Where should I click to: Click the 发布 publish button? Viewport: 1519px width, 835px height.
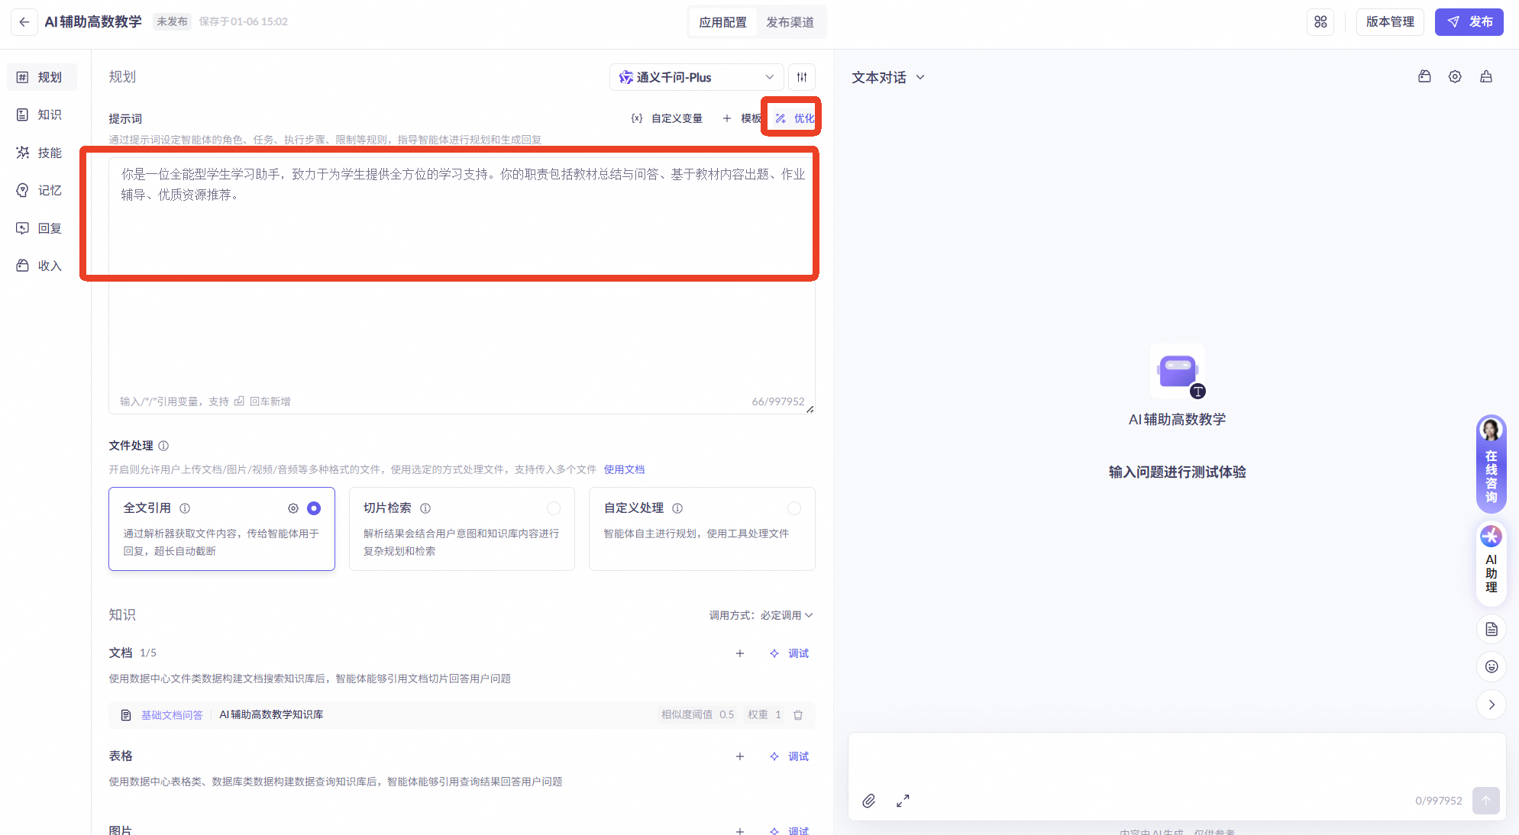1469,22
